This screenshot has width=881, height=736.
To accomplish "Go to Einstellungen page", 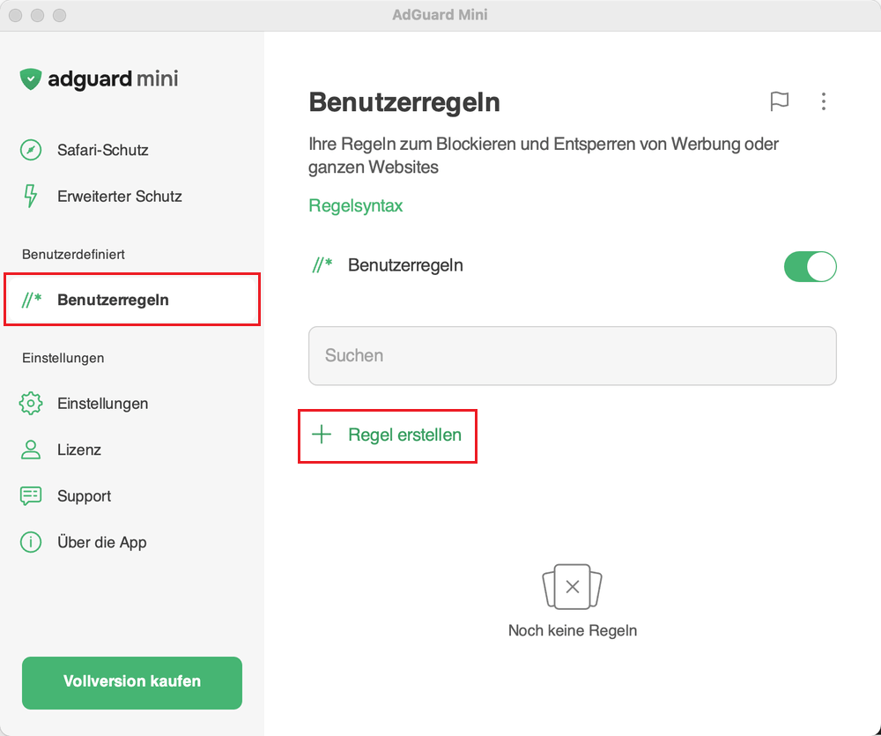I will click(132, 403).
